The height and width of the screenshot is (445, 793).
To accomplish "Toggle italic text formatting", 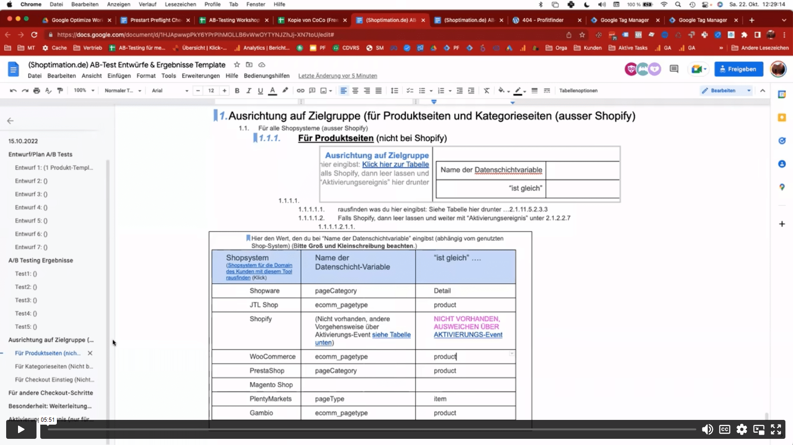I will pyautogui.click(x=248, y=91).
